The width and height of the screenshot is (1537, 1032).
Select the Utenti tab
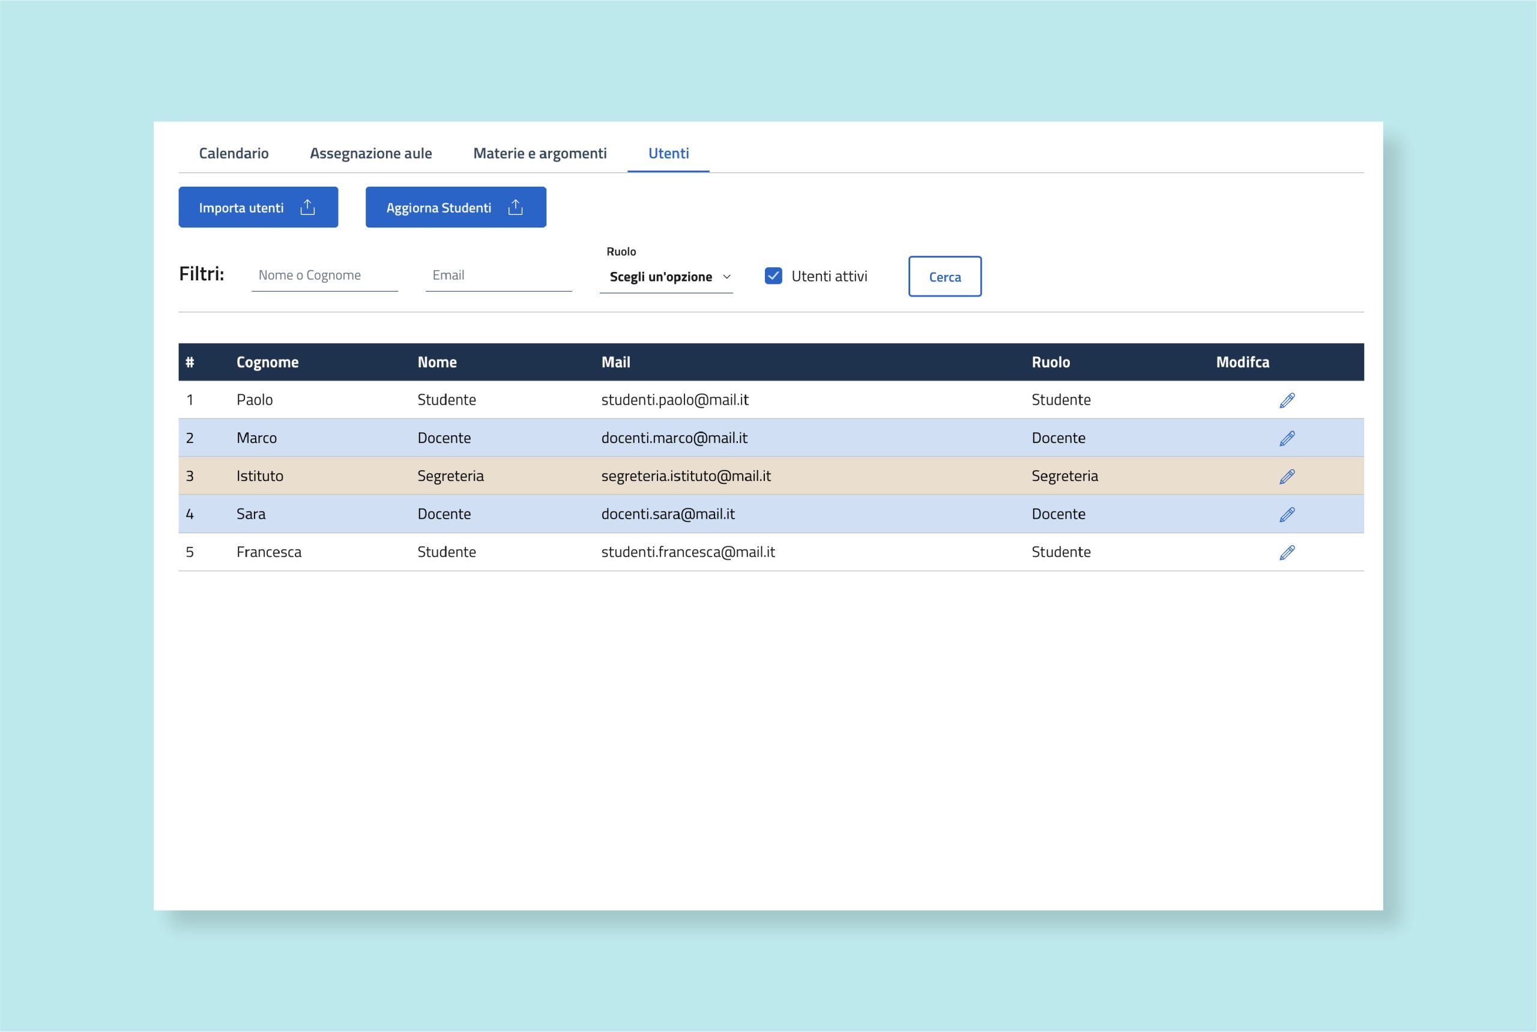[x=668, y=153]
